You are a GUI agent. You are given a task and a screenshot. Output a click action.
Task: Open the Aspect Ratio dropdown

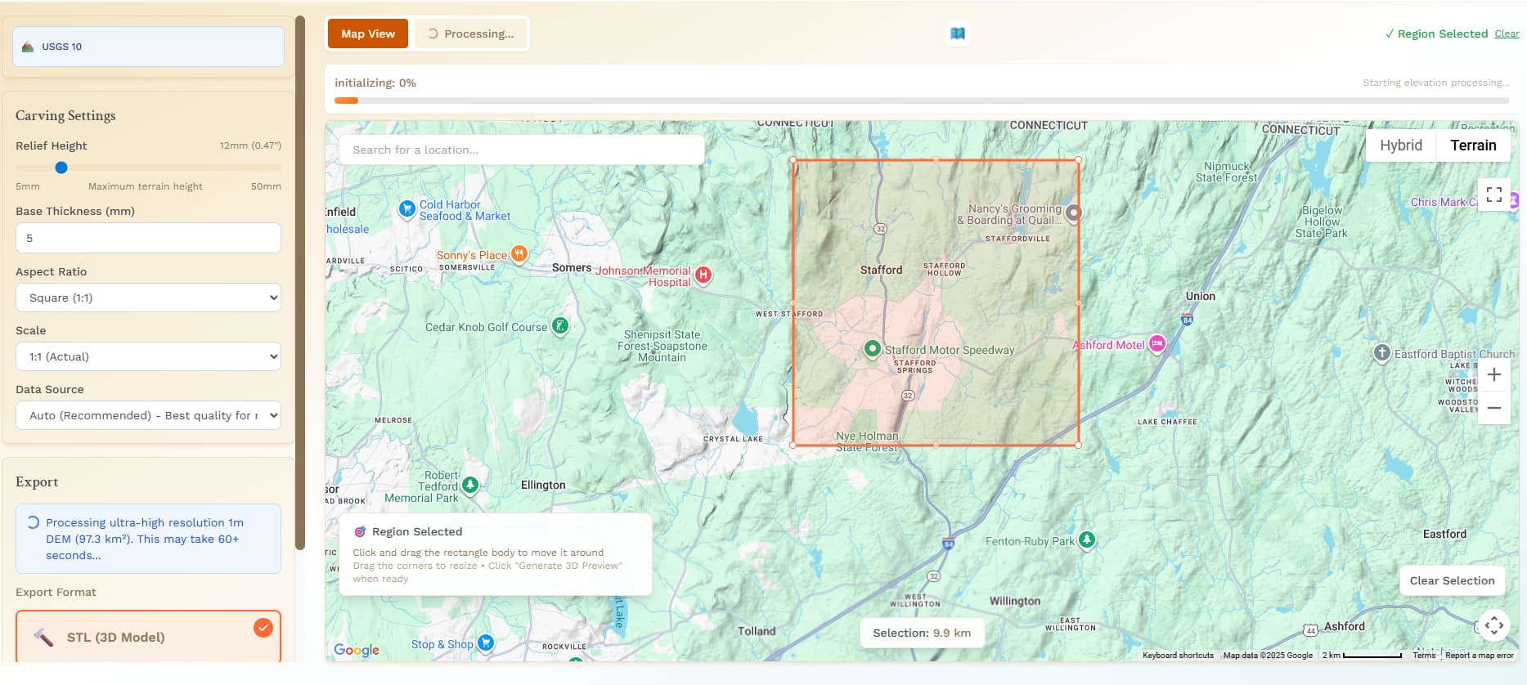tap(148, 298)
